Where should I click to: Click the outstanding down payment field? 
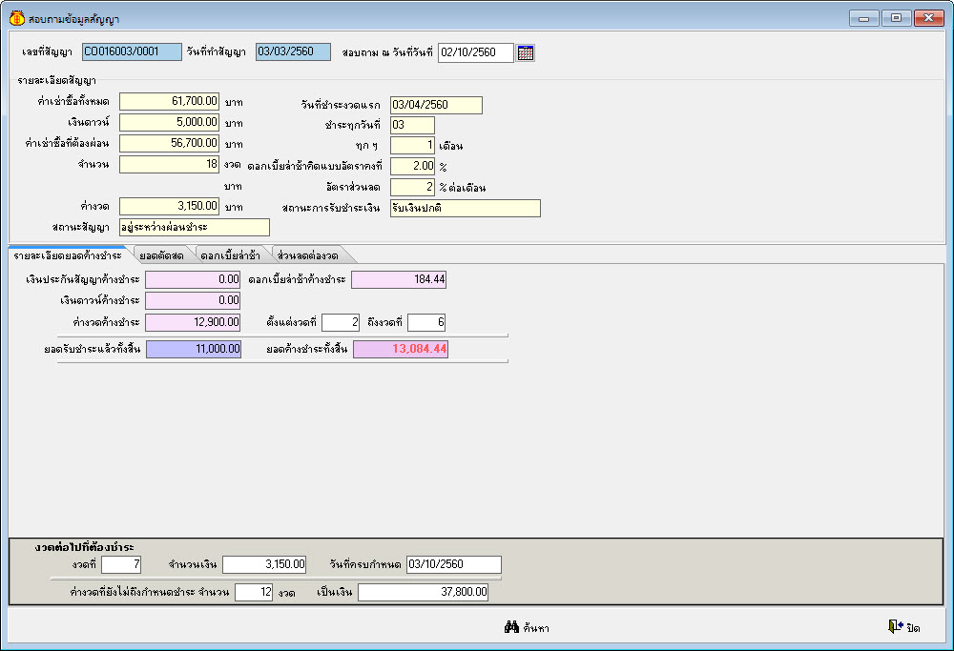(193, 300)
